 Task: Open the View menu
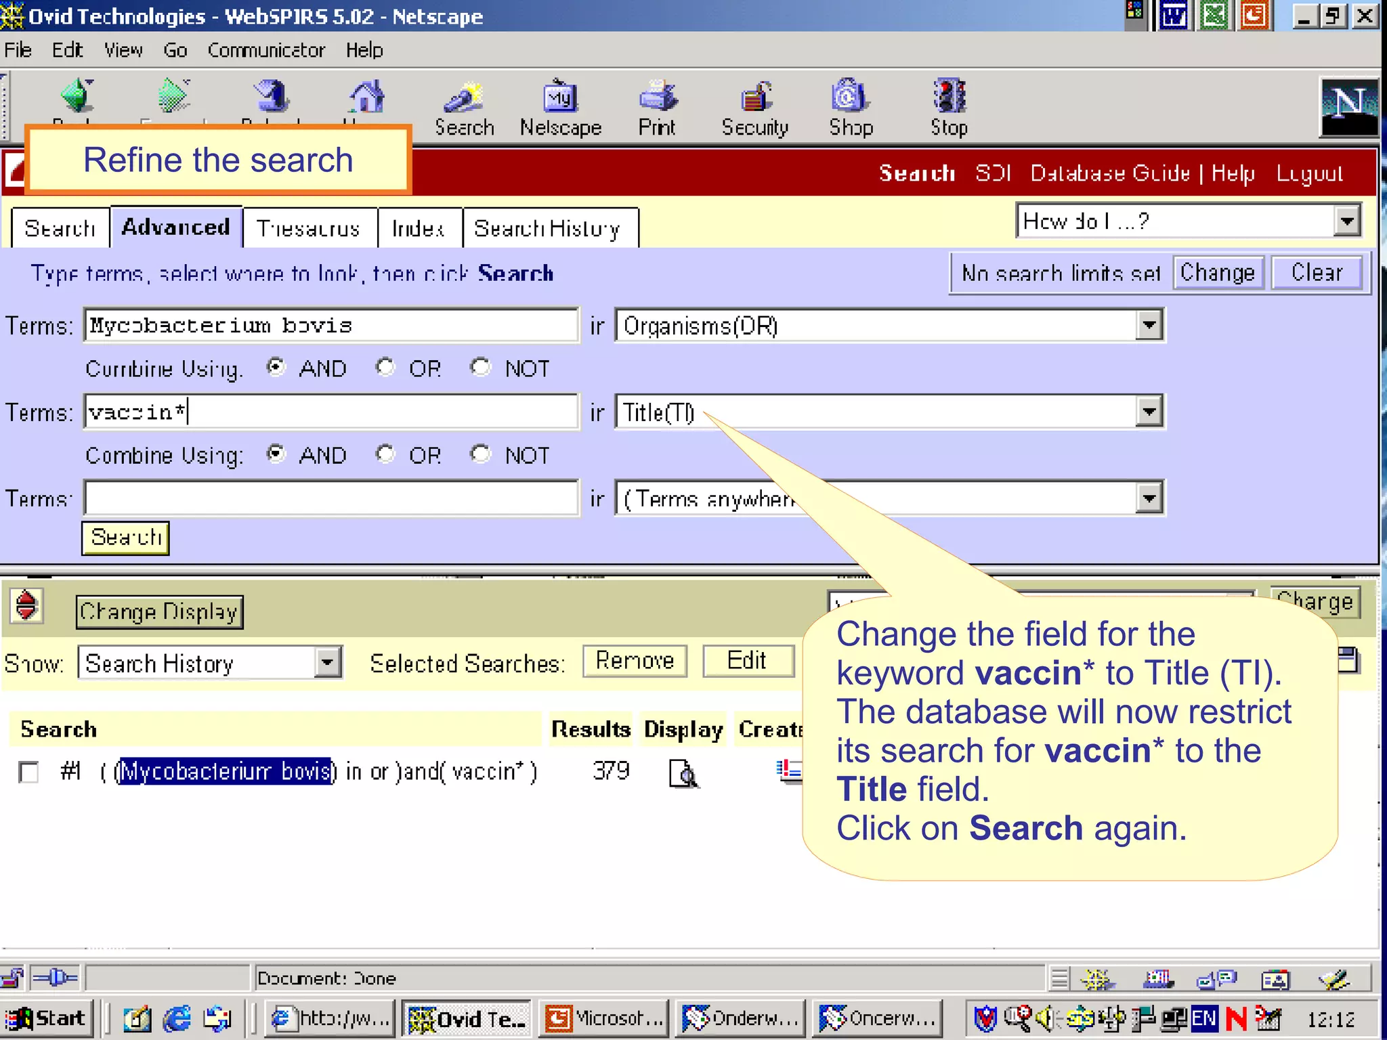point(123,50)
